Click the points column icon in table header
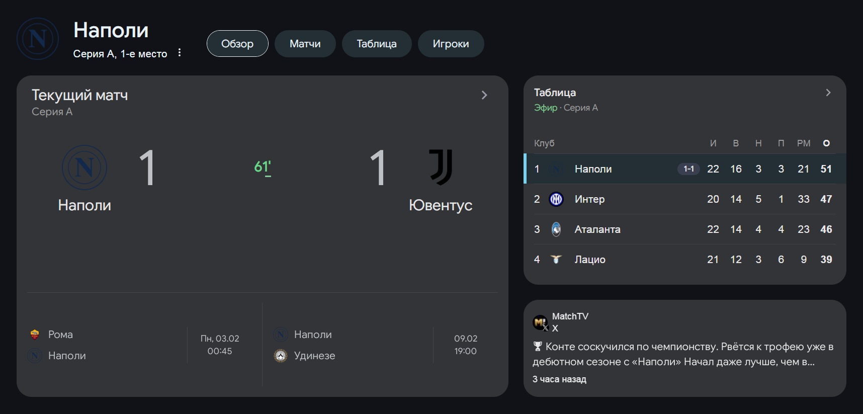This screenshot has width=863, height=414. click(x=826, y=143)
